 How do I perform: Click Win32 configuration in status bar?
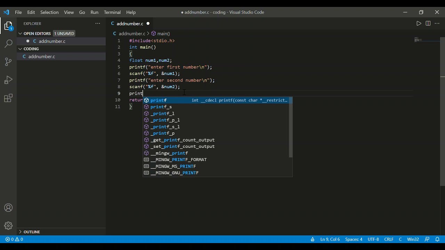pyautogui.click(x=413, y=239)
